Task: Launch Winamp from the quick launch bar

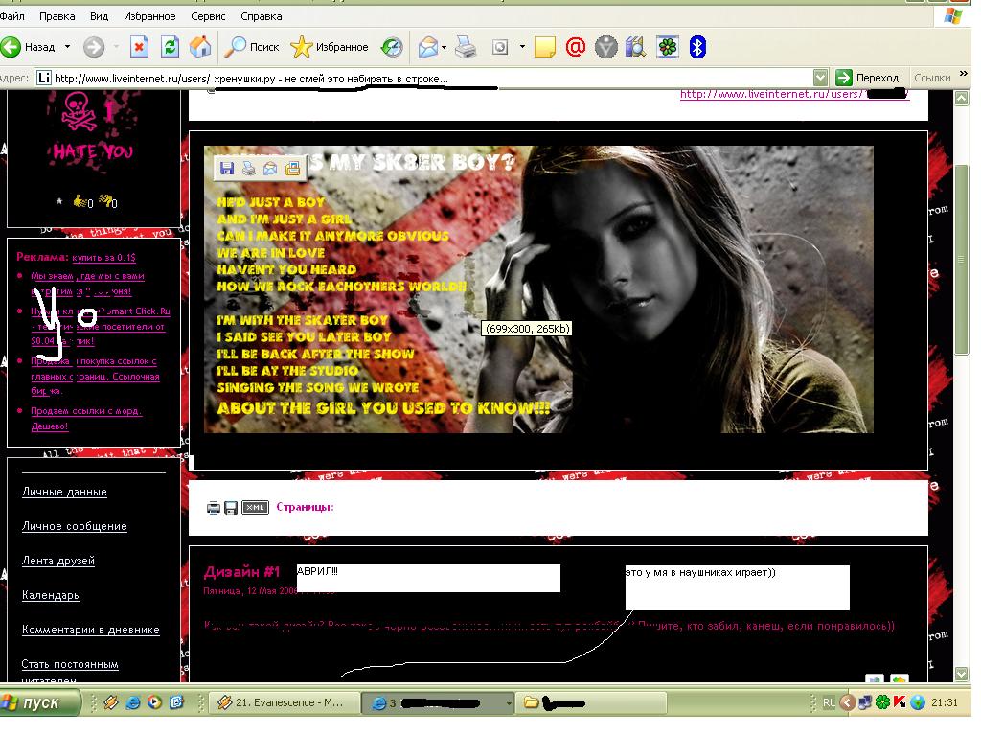Action: pos(111,702)
